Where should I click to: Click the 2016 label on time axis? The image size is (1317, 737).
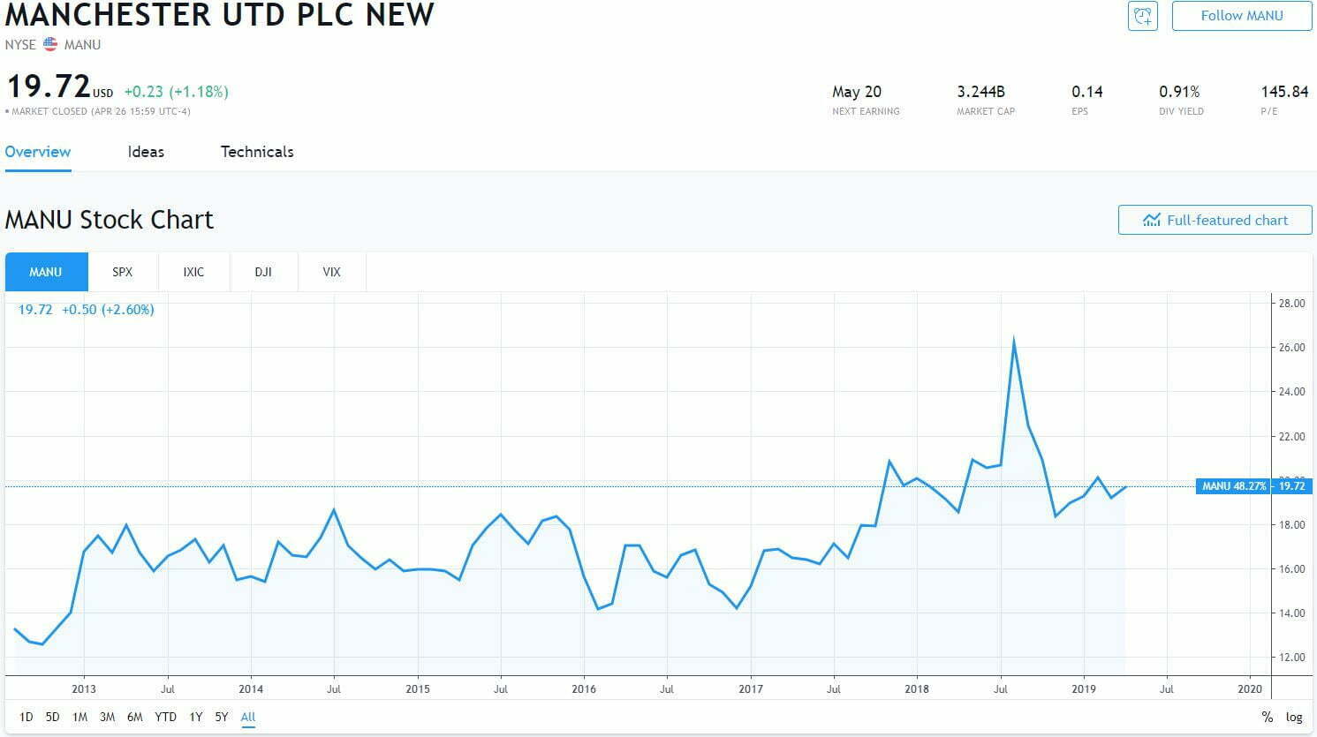[584, 689]
